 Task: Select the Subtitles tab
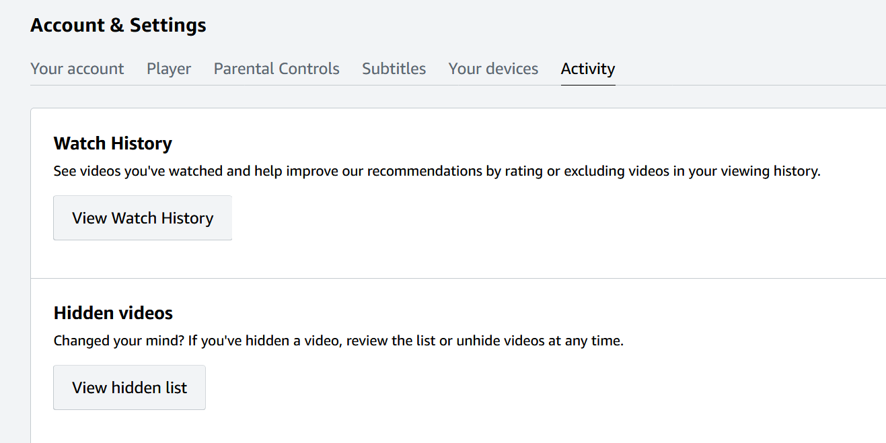click(x=394, y=69)
